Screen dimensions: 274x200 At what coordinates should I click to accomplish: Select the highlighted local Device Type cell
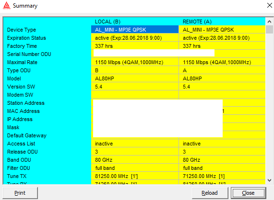pyautogui.click(x=135, y=30)
